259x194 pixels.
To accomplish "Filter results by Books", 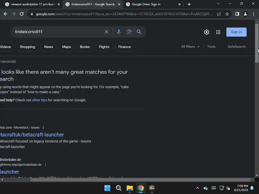I will point(85,47).
